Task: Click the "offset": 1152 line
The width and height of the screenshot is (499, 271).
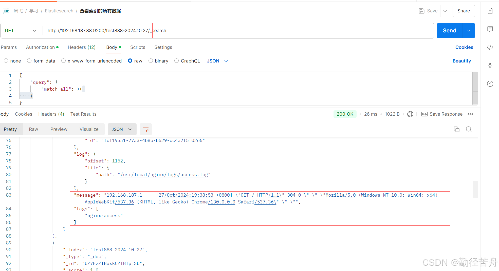Action: [105, 161]
